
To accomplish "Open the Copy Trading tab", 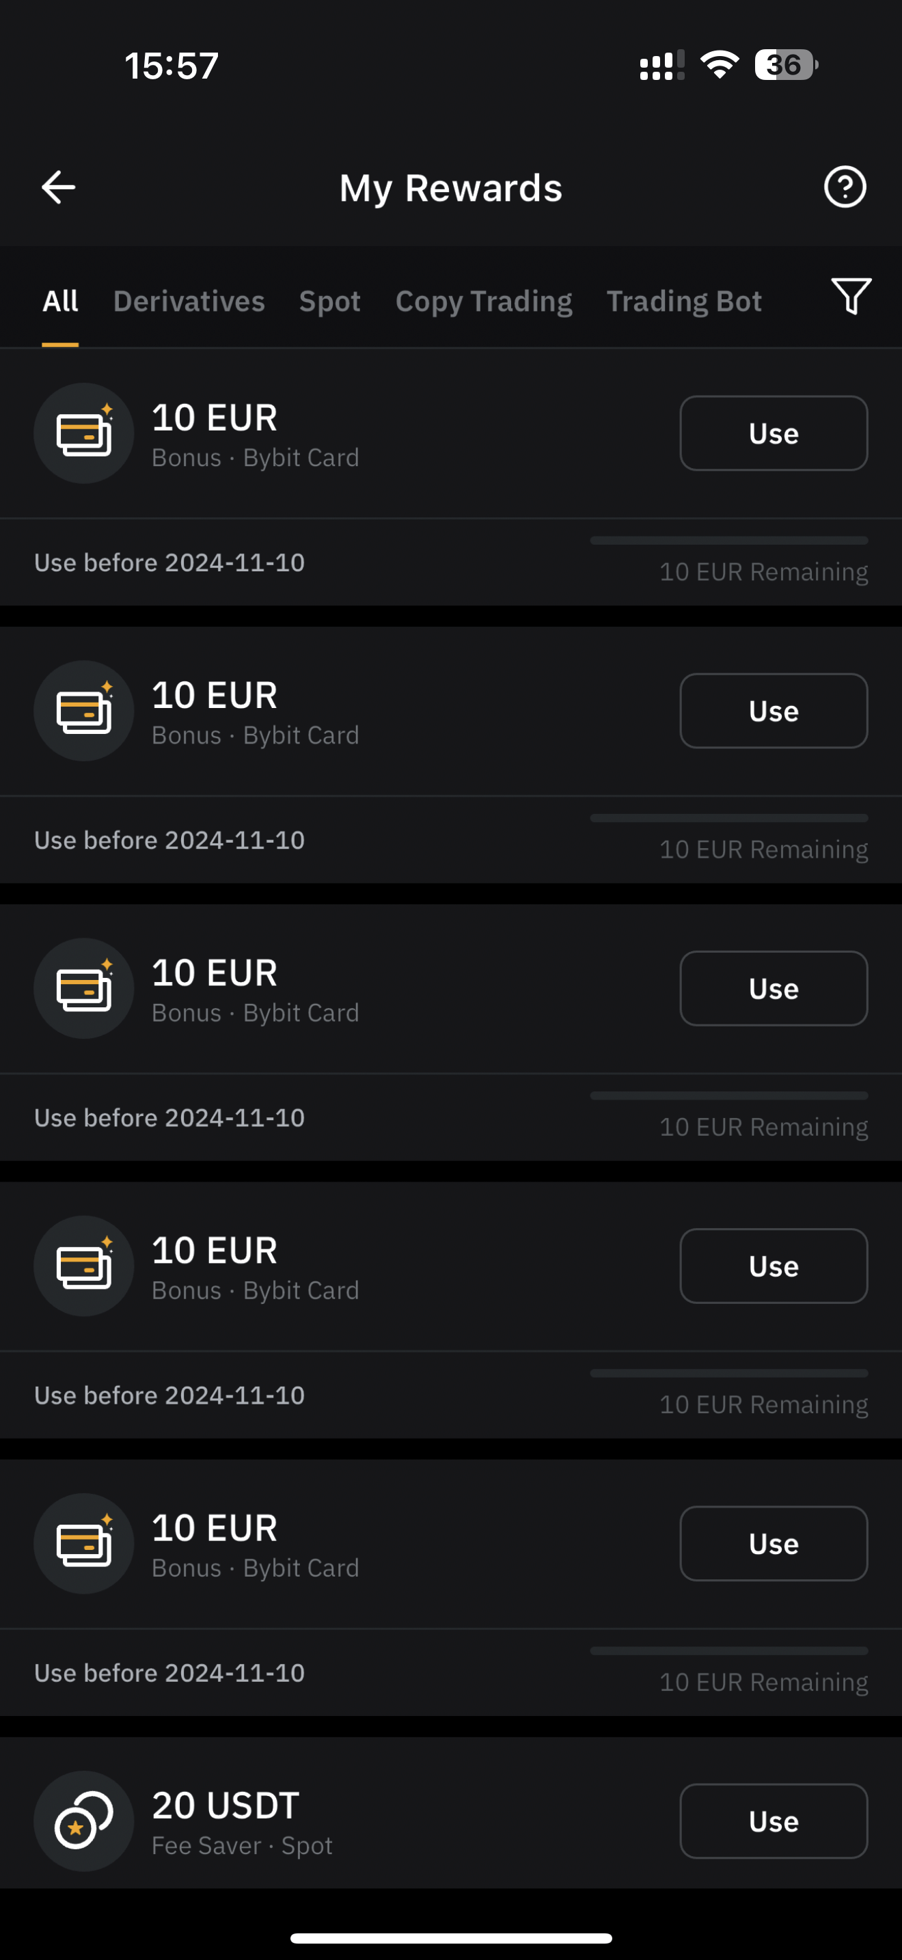I will tap(484, 301).
